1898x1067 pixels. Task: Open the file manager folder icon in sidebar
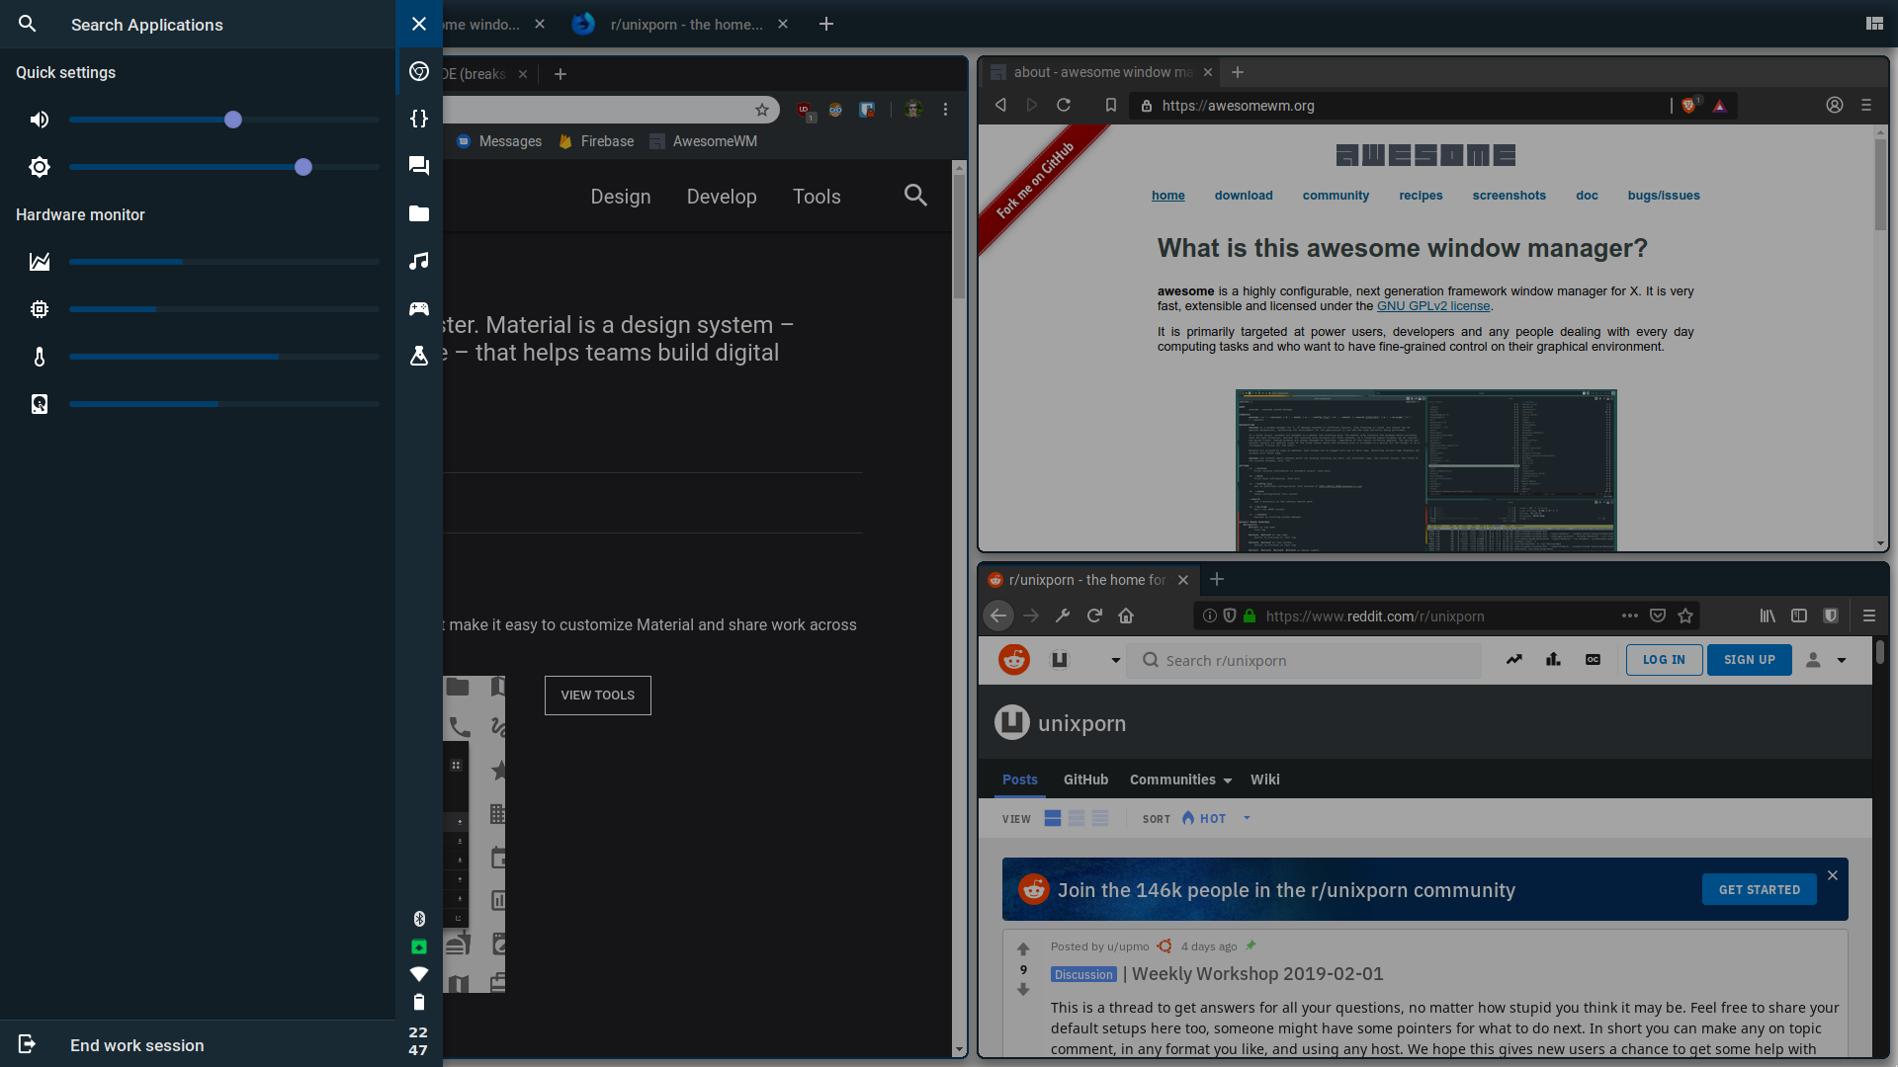coord(419,213)
